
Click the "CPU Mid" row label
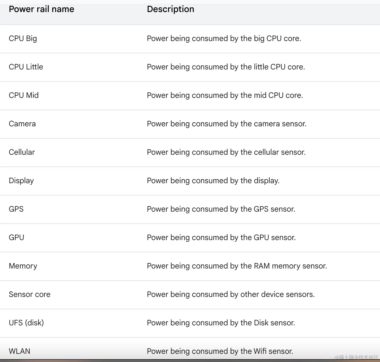[x=24, y=95]
